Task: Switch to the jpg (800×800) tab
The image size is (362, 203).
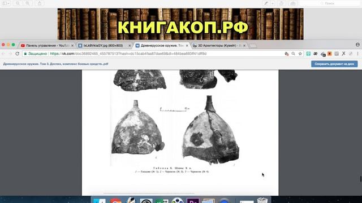Action: click(x=103, y=46)
